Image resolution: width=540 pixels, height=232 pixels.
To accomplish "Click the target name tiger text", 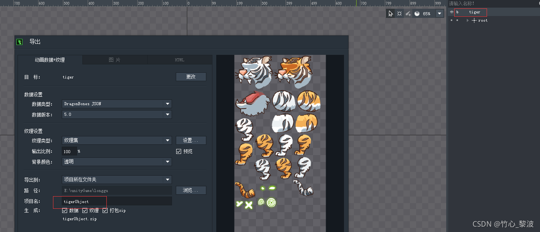I will pos(68,77).
